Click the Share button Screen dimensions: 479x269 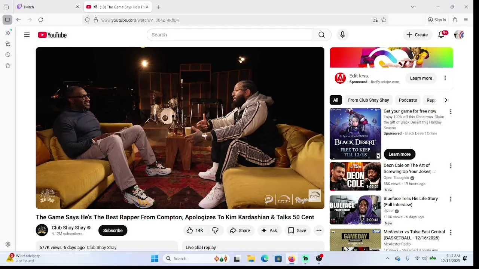(x=240, y=231)
